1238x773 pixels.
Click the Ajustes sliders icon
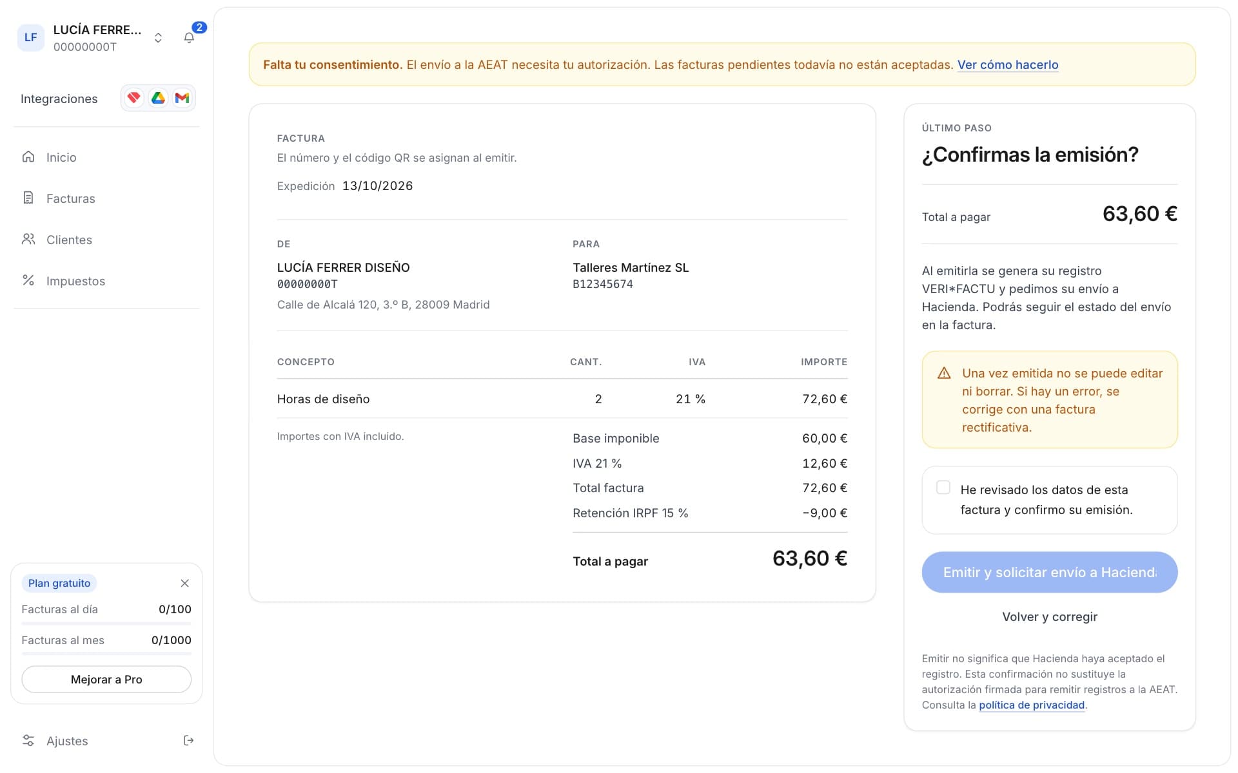(28, 740)
